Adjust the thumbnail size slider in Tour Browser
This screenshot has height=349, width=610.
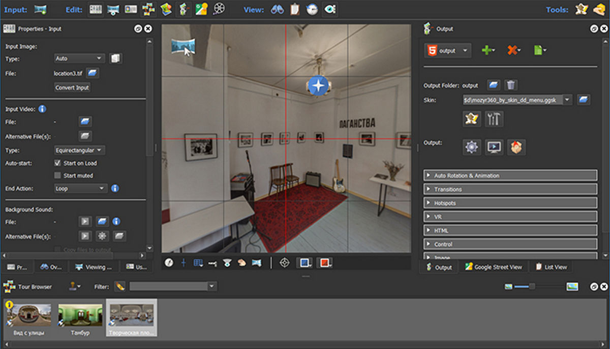[532, 287]
